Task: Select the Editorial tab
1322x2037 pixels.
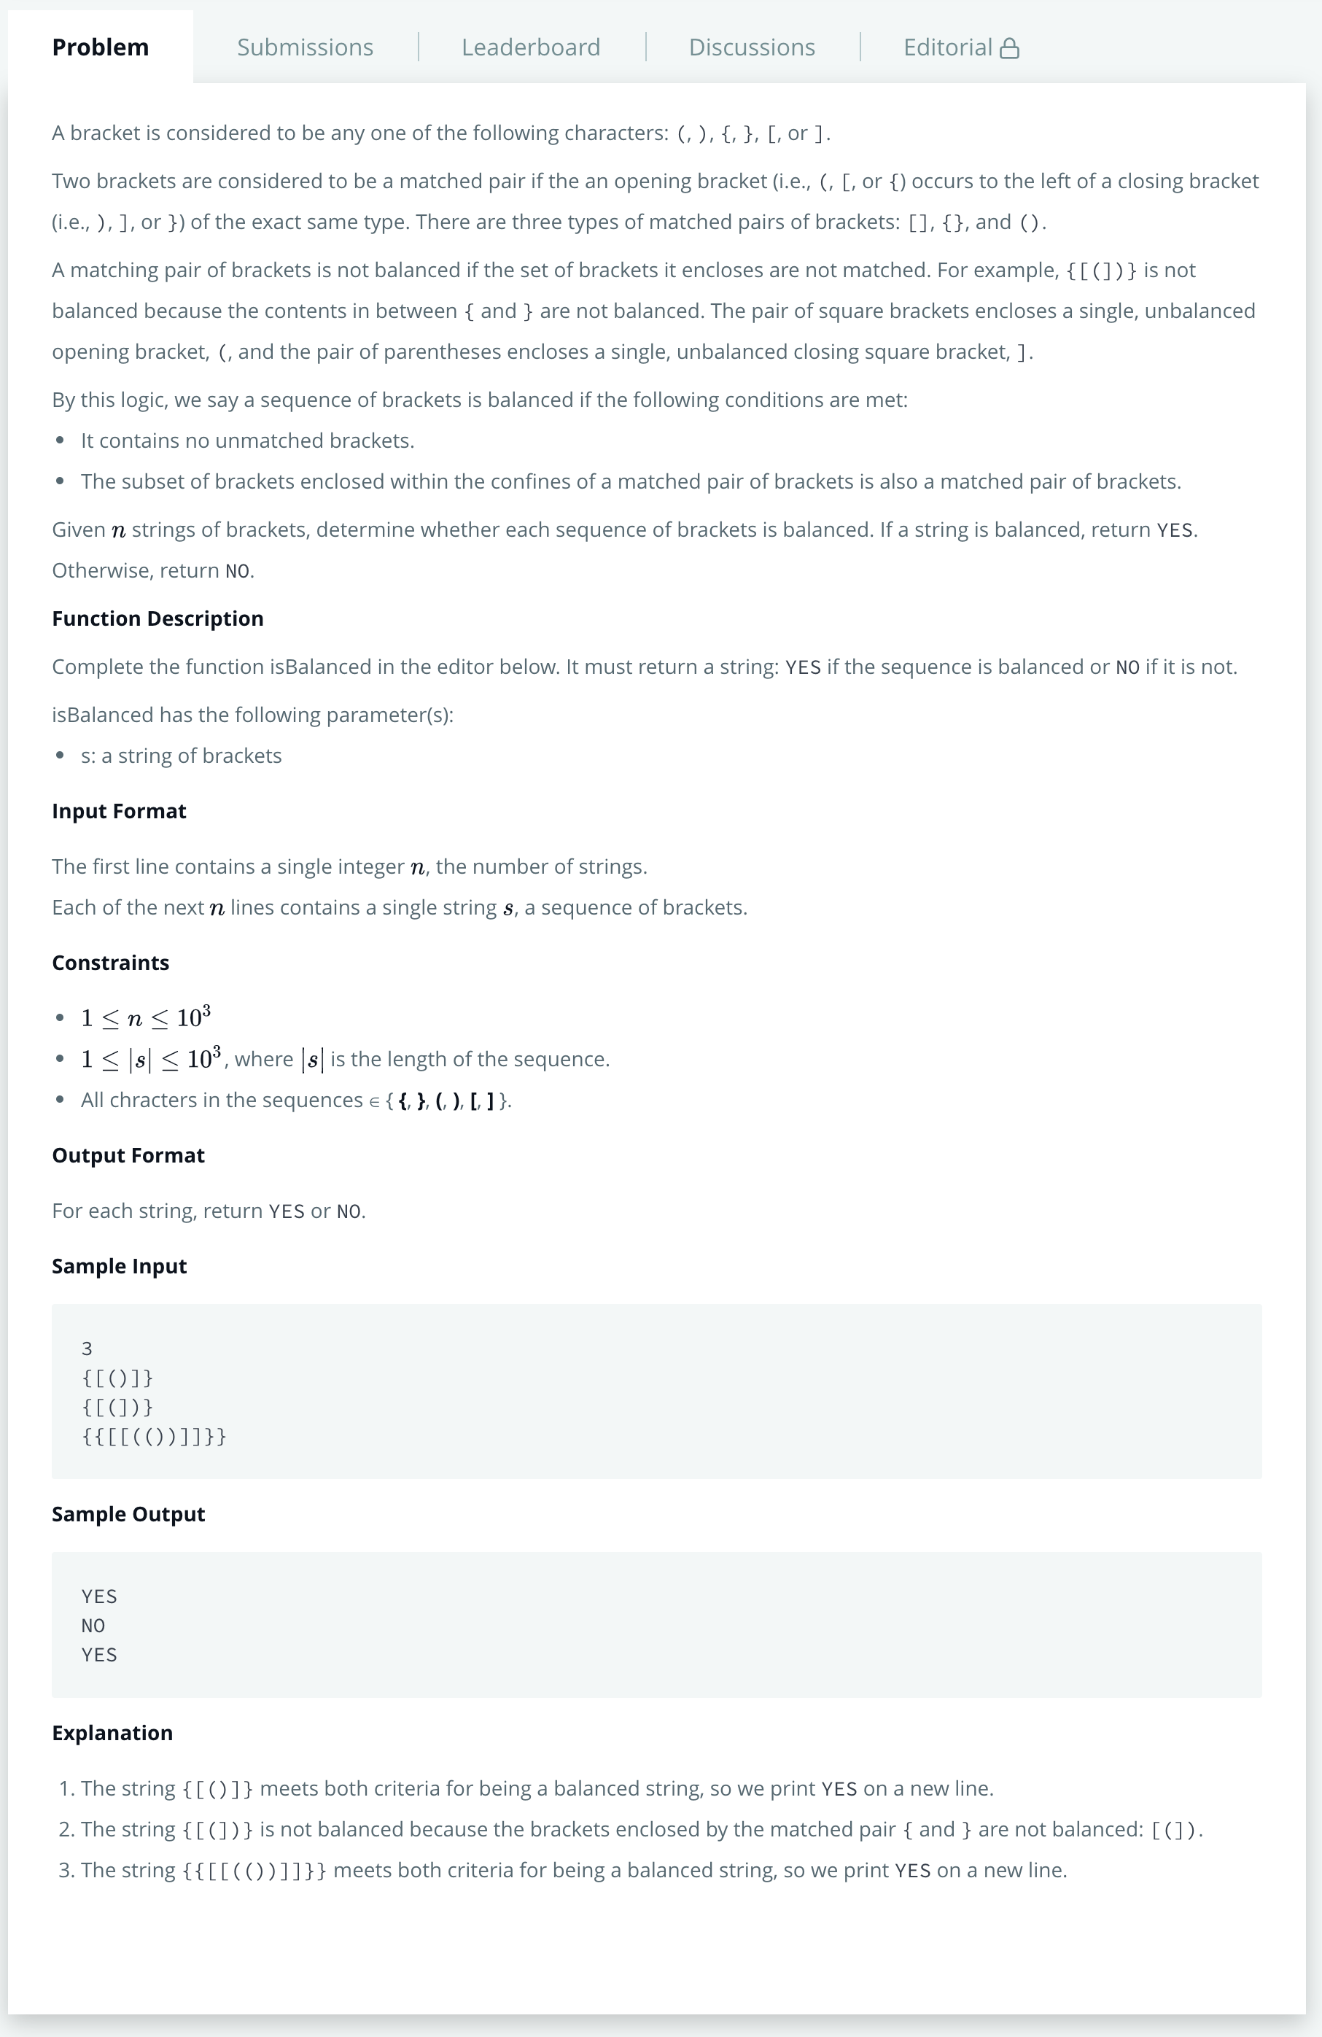Action: [x=948, y=47]
